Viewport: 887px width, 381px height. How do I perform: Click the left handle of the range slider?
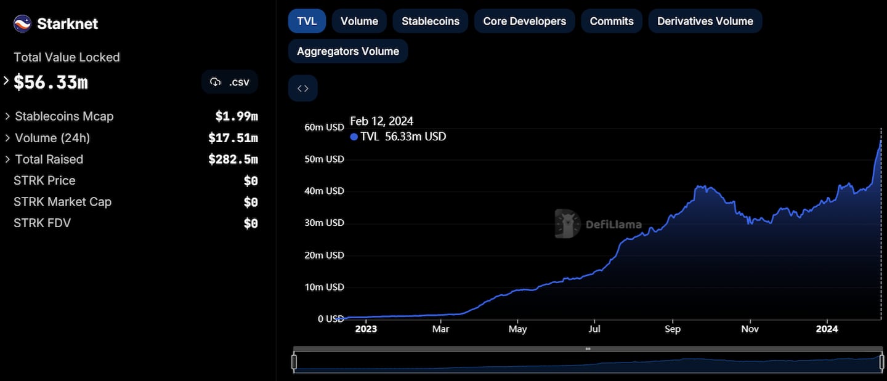[294, 362]
